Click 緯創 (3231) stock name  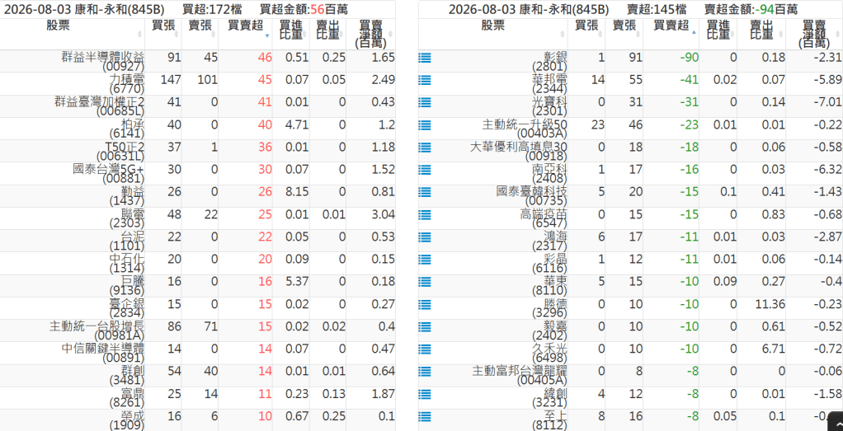(x=549, y=398)
